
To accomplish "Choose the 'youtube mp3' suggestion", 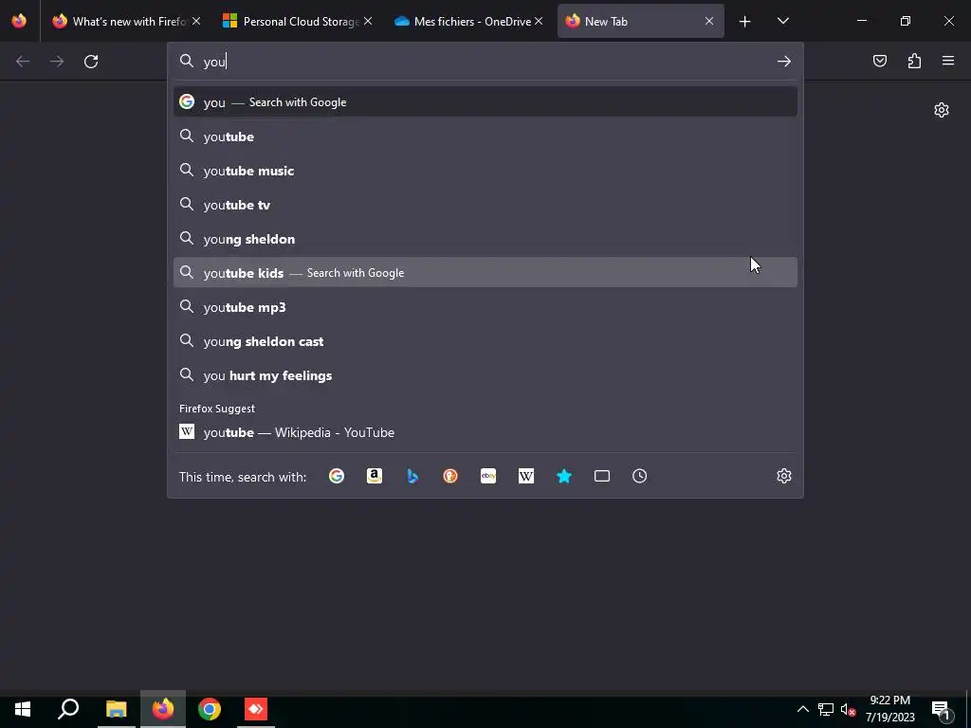I will 485,307.
